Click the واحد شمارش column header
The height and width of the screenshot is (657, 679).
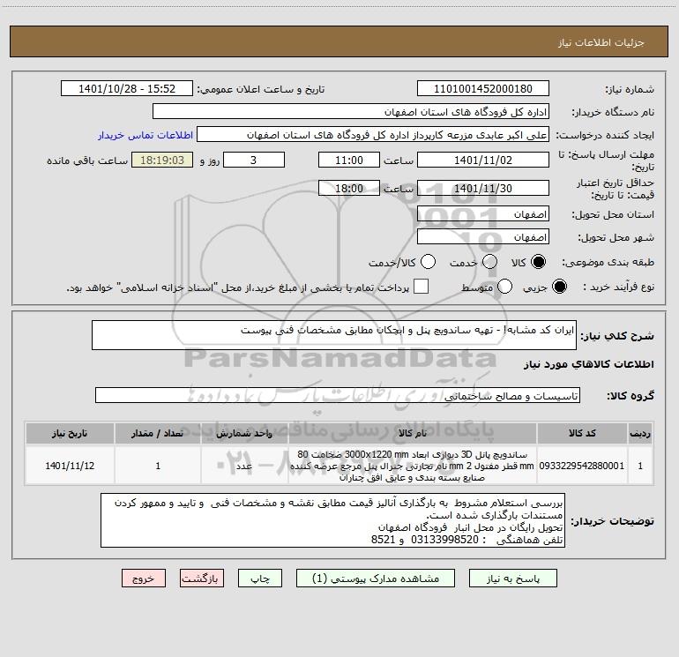244,433
